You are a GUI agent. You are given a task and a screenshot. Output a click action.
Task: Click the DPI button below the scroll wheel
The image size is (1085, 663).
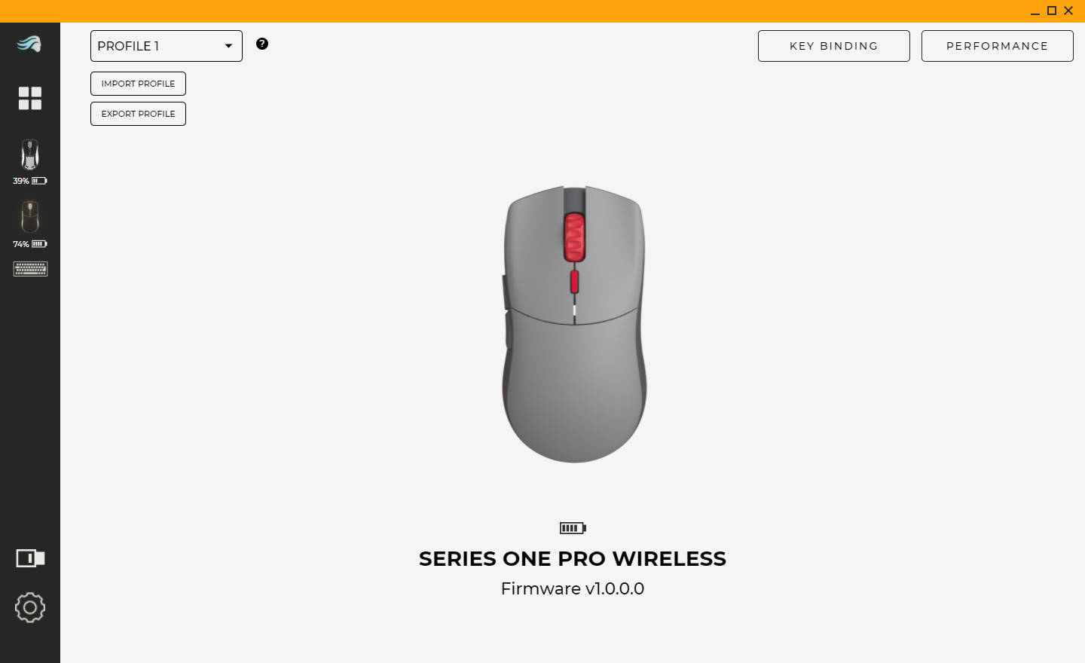point(575,283)
